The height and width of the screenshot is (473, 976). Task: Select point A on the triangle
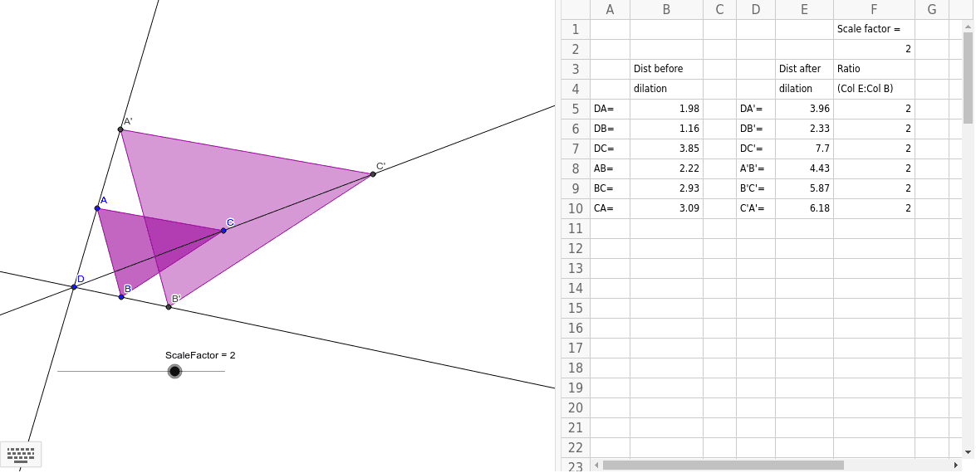click(97, 208)
